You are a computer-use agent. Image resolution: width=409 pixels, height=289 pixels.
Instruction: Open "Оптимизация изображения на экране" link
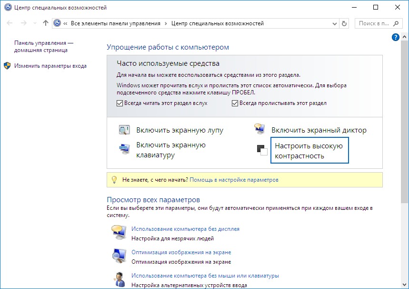181,252
